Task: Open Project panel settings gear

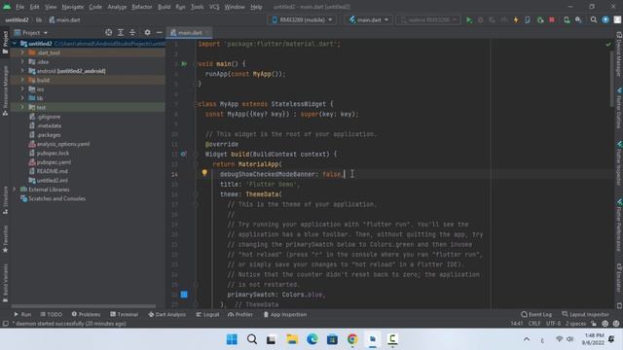Action: [x=147, y=32]
